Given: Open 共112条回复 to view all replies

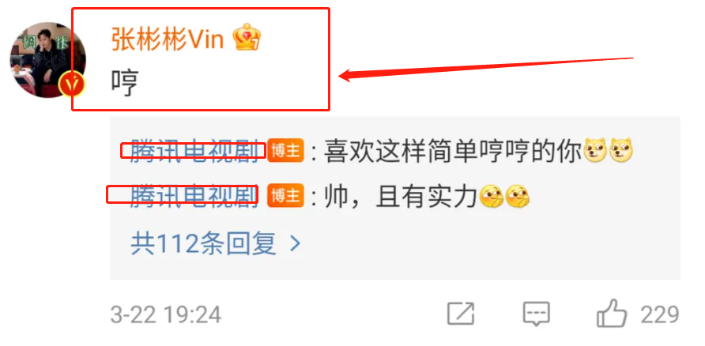Looking at the screenshot, I should pos(215,243).
